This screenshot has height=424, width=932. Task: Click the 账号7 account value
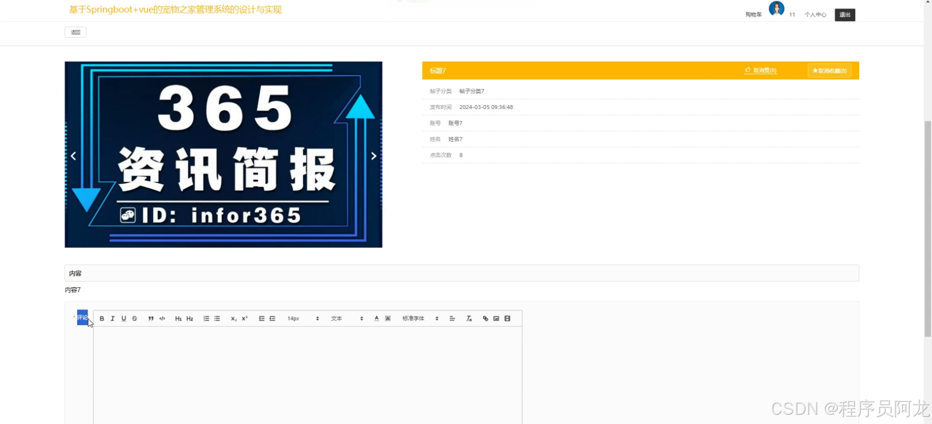(455, 123)
